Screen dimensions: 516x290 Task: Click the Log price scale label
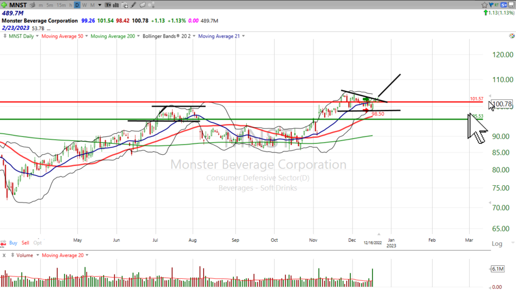tap(498, 243)
